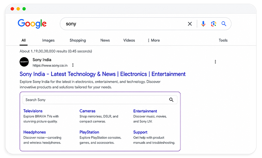Image resolution: width=262 pixels, height=158 pixels.
Task: Click 'Explore Sony India for the latest' snippet
Action: 90,84
